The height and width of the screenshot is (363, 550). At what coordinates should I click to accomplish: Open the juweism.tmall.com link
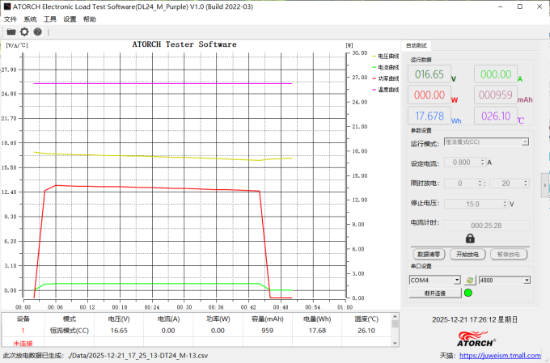pos(500,355)
